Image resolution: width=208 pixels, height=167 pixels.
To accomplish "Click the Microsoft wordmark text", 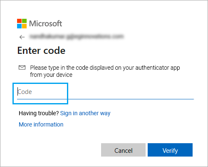I will (45, 23).
